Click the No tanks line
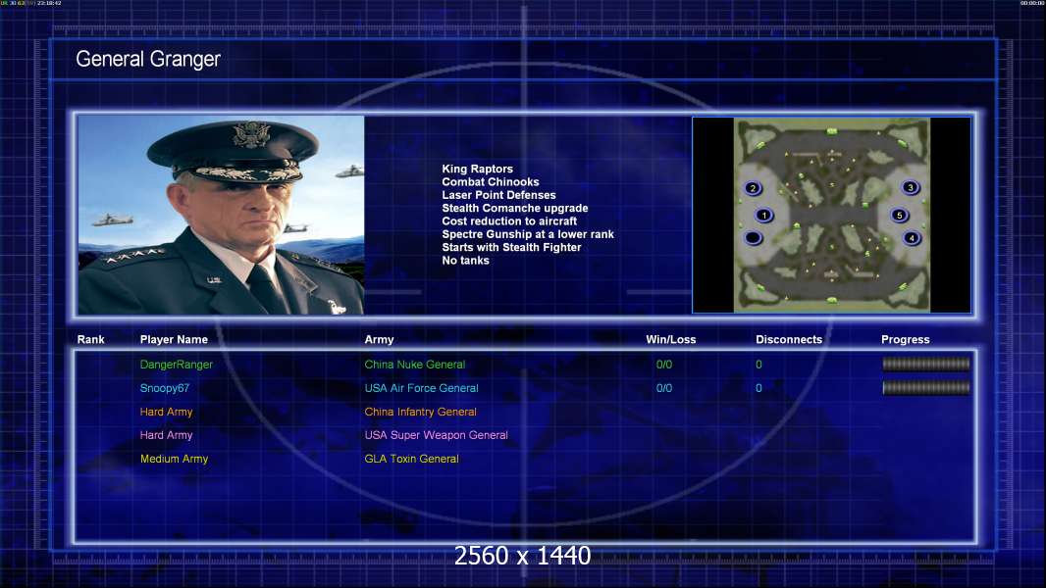1046x588 pixels. [x=465, y=261]
